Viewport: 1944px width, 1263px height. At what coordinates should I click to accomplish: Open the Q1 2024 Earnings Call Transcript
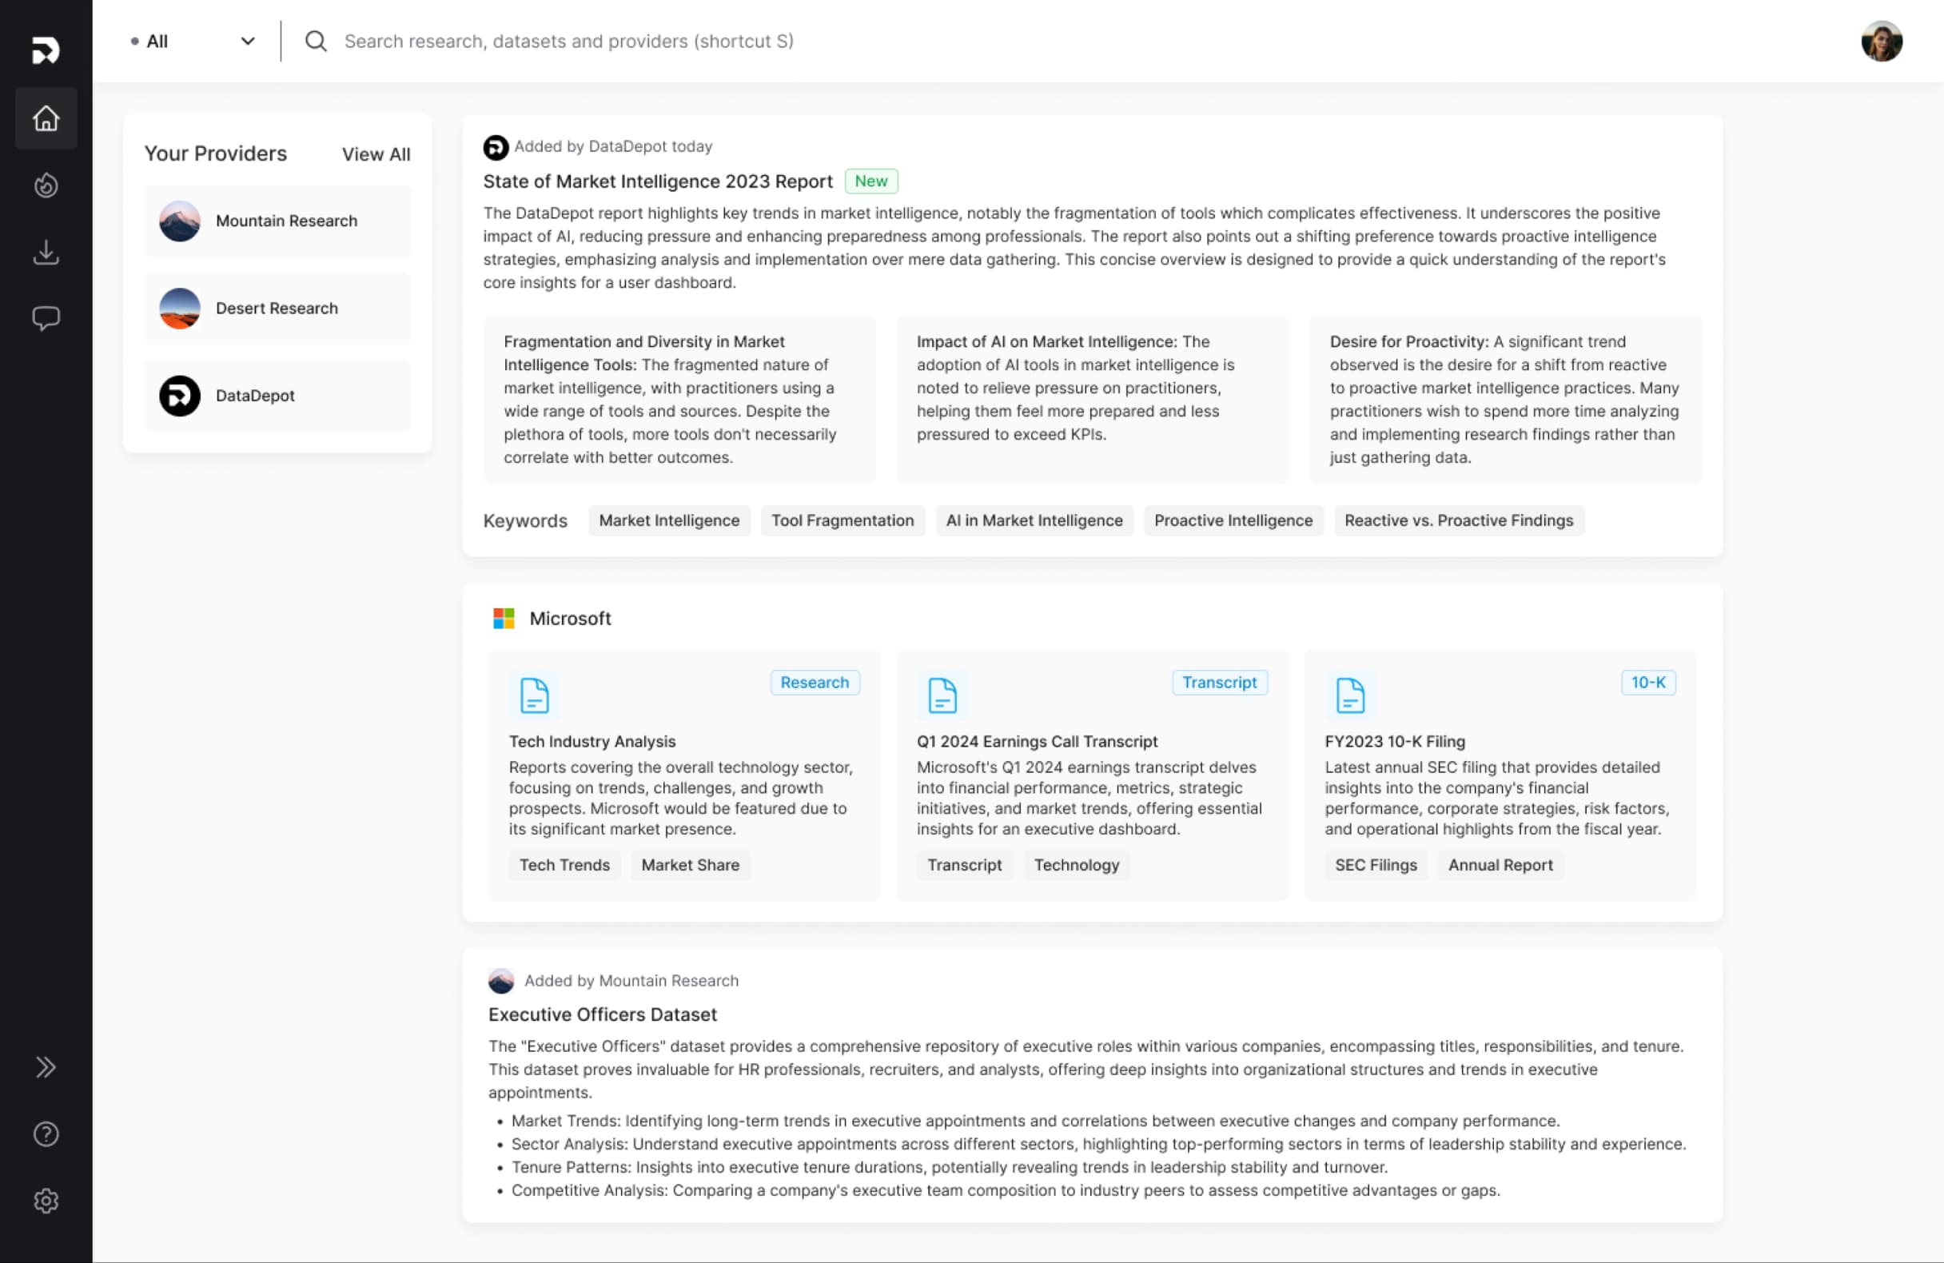1038,741
